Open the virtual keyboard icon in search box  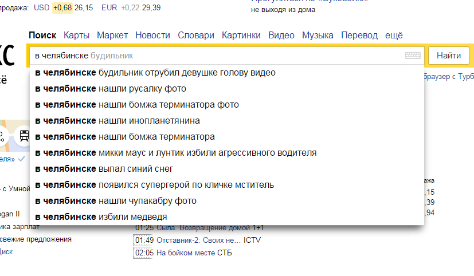tap(413, 56)
